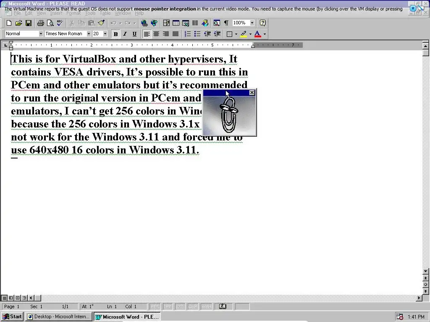Click the Decrease Indent icon
430x322 pixels.
click(207, 34)
